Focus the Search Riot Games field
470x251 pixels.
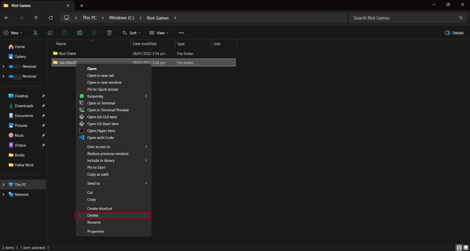[408, 18]
